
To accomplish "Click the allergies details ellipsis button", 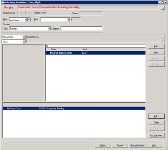I will coord(163,8).
